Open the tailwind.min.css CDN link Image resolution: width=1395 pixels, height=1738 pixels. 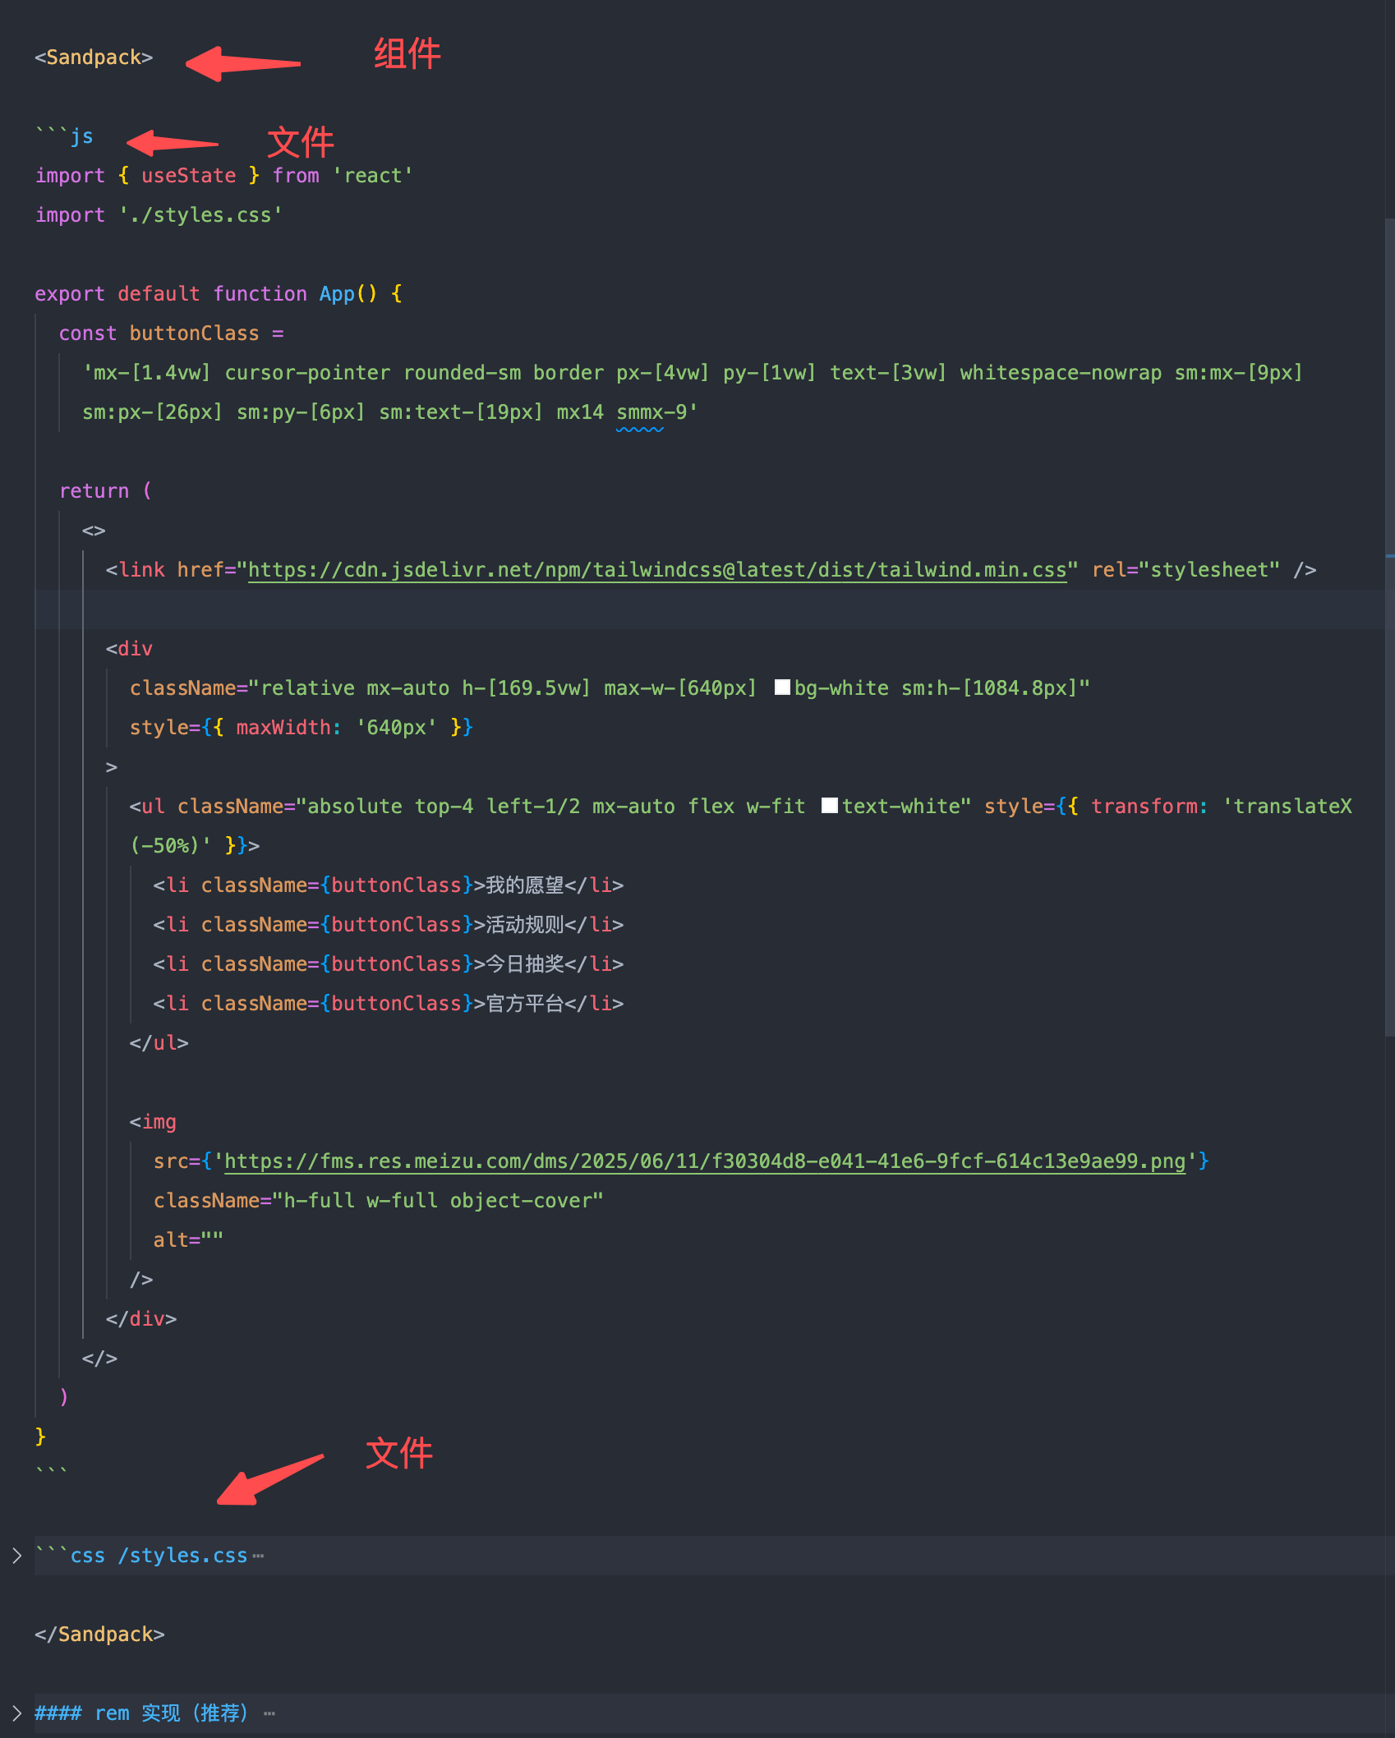(657, 570)
